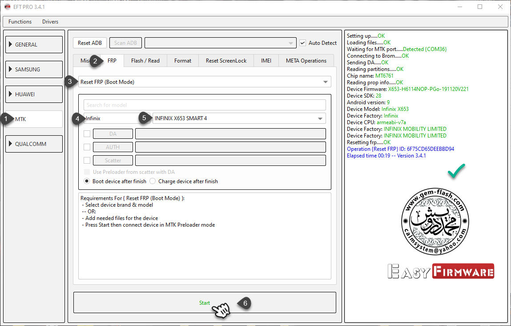
Task: Click the Detected {COM36} log text
Action: point(425,49)
